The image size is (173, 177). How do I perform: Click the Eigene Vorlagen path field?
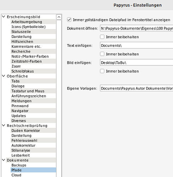136,88
